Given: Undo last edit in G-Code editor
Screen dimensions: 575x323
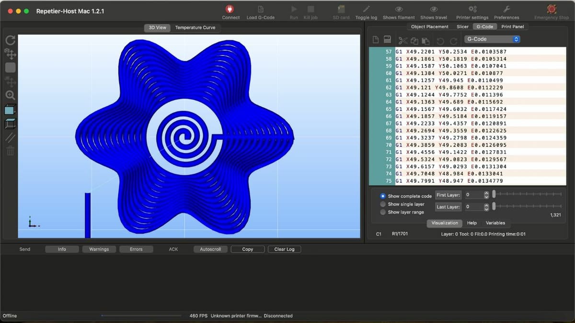Looking at the screenshot, I should [x=440, y=41].
